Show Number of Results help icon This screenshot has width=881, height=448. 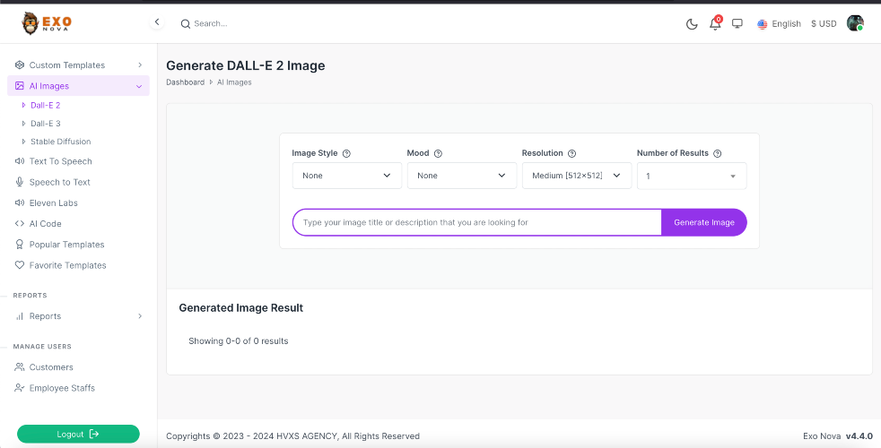pos(717,153)
